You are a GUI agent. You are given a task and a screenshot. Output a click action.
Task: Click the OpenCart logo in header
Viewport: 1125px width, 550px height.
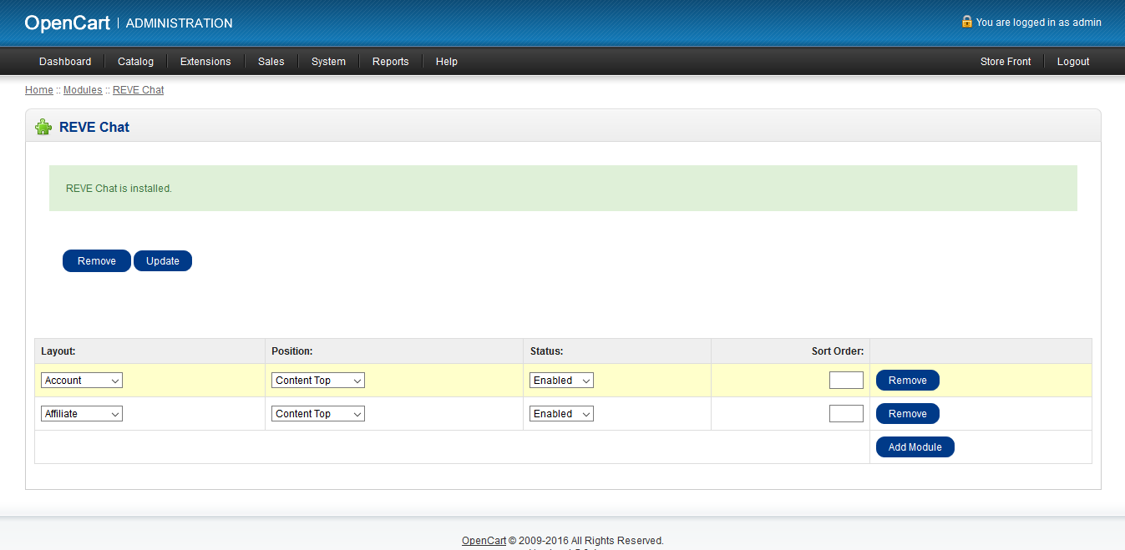coord(67,23)
